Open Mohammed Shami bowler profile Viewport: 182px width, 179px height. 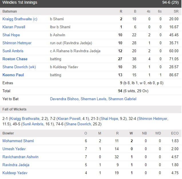coord(18,141)
